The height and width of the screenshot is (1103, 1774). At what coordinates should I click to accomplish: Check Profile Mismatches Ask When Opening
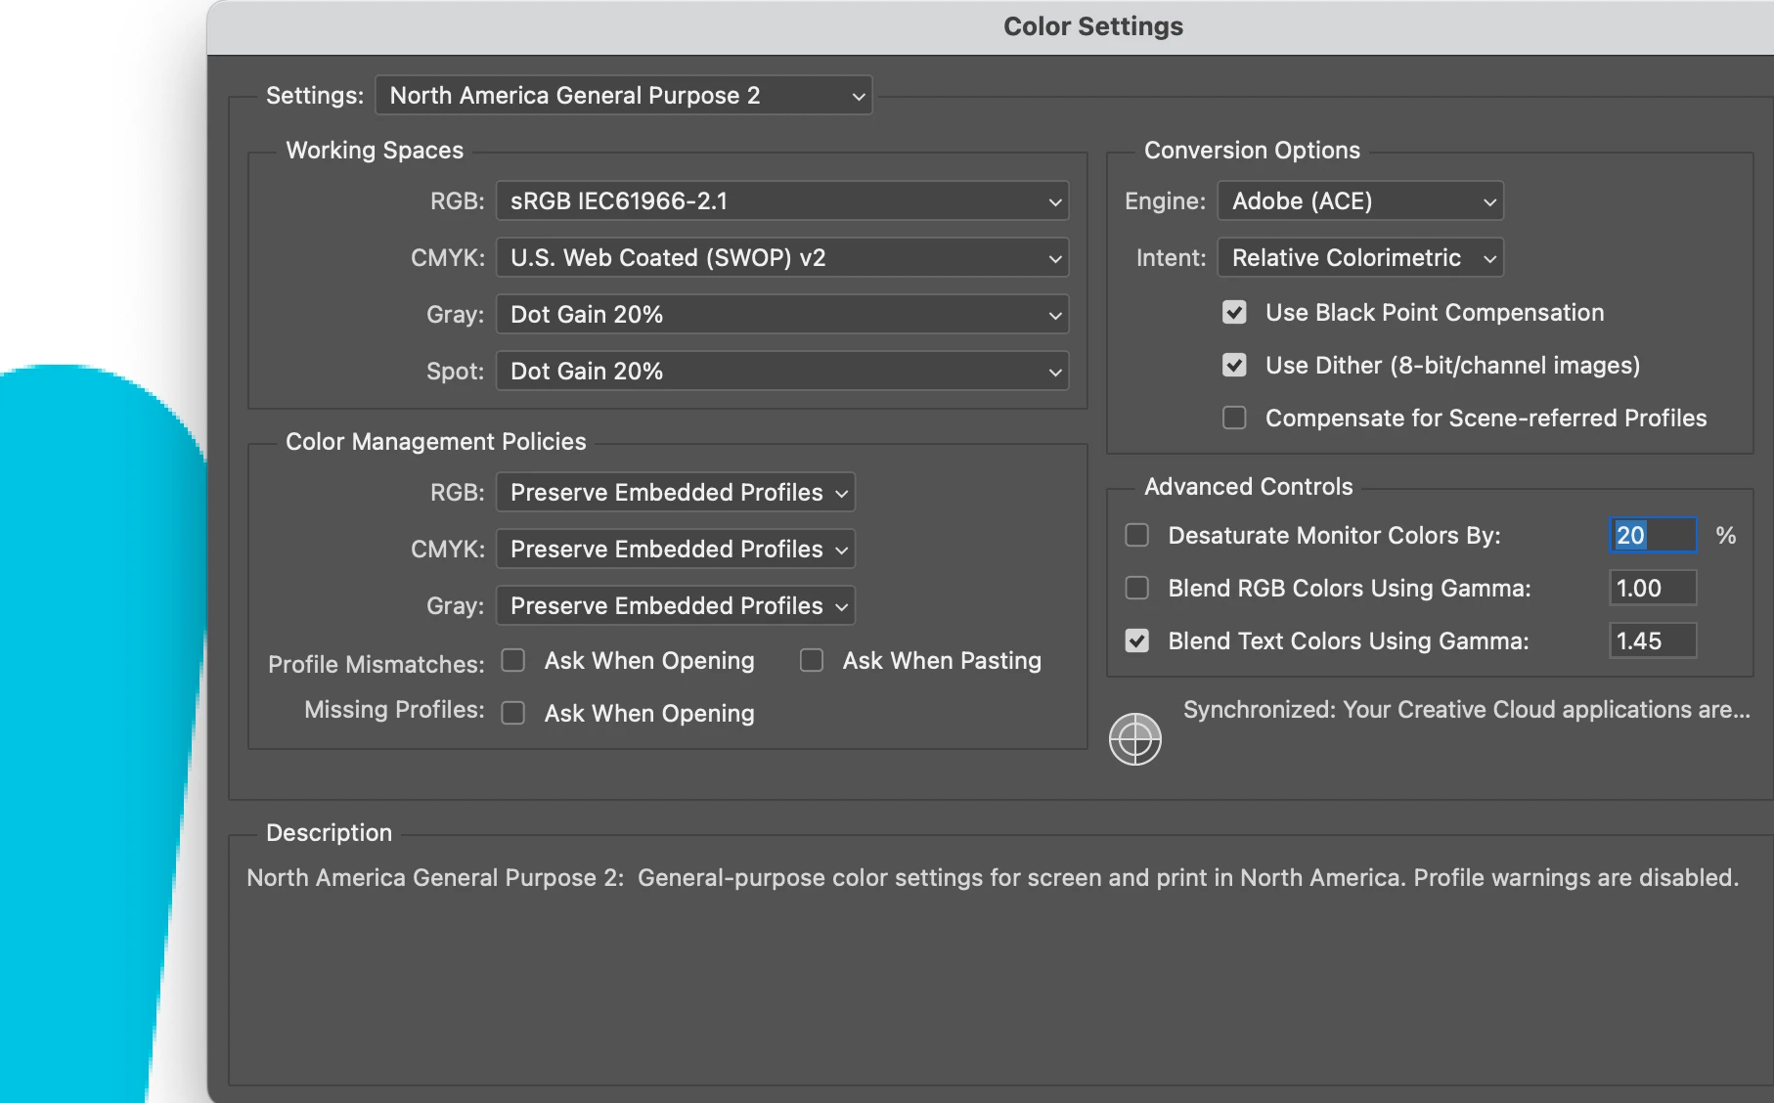tap(513, 661)
